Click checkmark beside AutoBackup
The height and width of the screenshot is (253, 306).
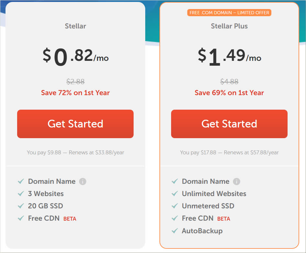tap(175, 231)
